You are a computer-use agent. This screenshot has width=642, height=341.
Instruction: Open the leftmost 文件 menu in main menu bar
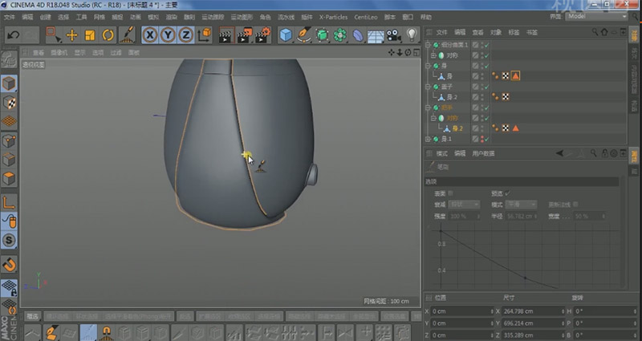coord(9,17)
